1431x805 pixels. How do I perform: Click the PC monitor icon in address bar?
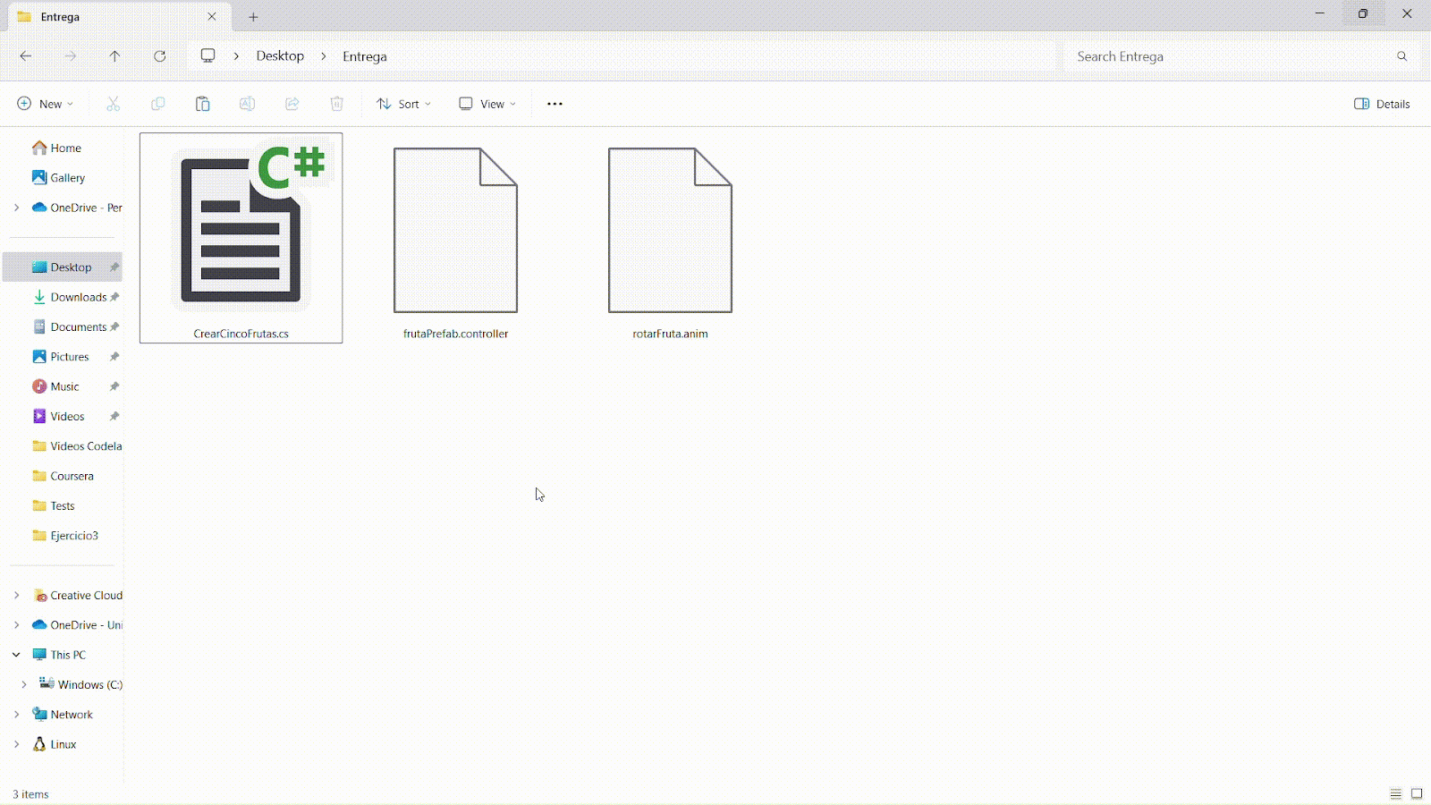[208, 55]
